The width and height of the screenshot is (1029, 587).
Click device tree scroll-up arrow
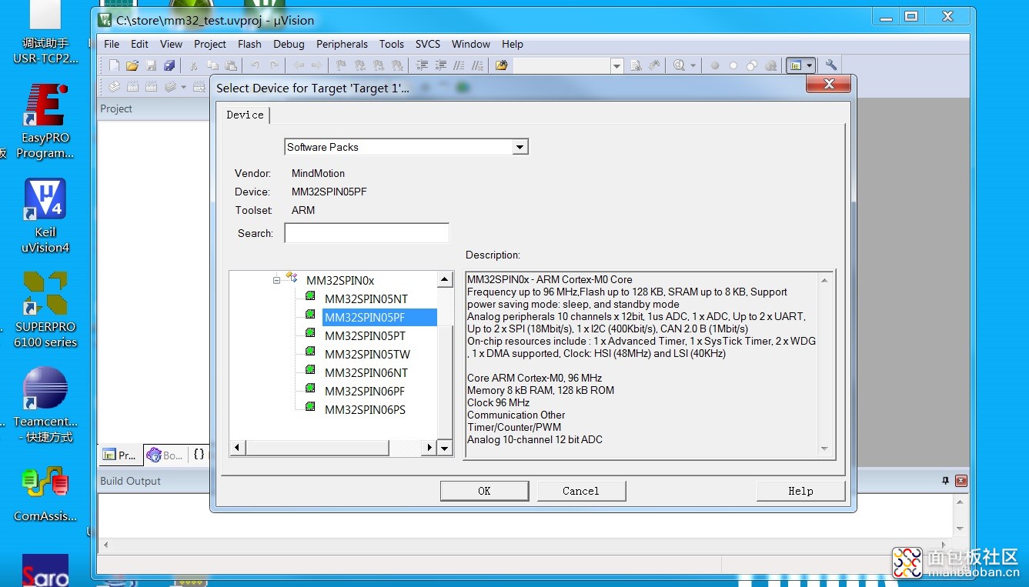[445, 279]
